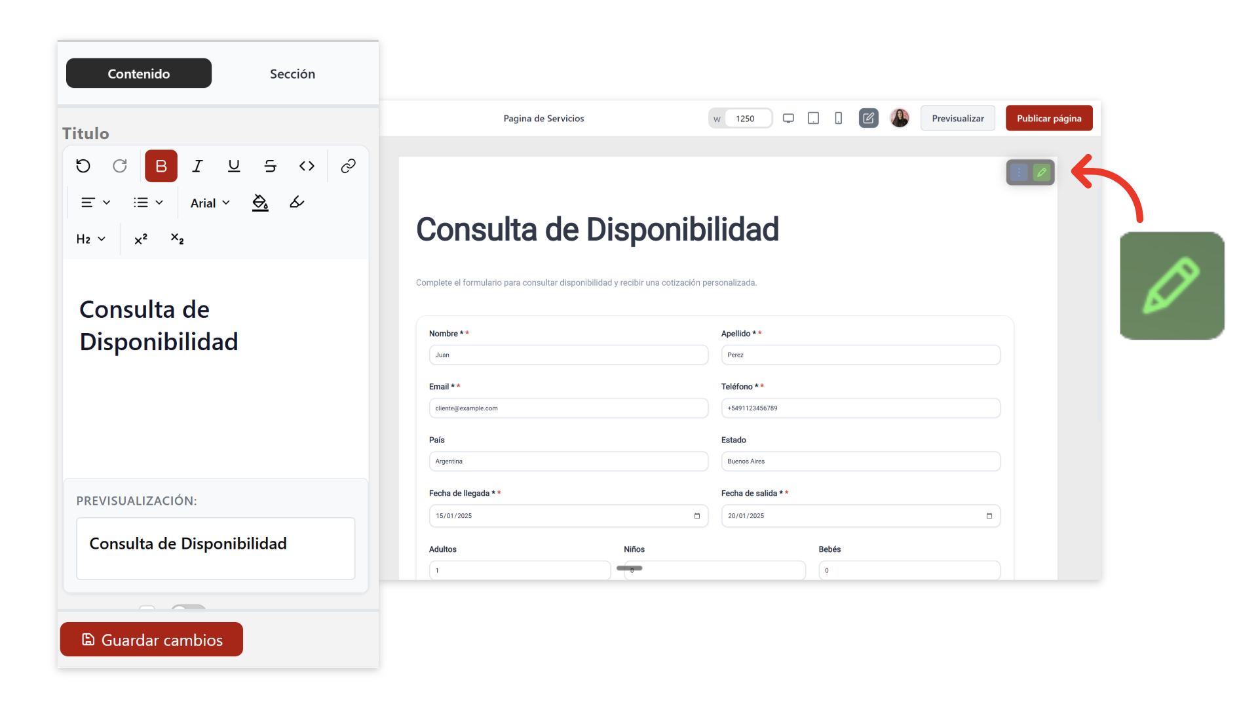1258x708 pixels.
Task: Click the Publicar página button
Action: pos(1048,118)
